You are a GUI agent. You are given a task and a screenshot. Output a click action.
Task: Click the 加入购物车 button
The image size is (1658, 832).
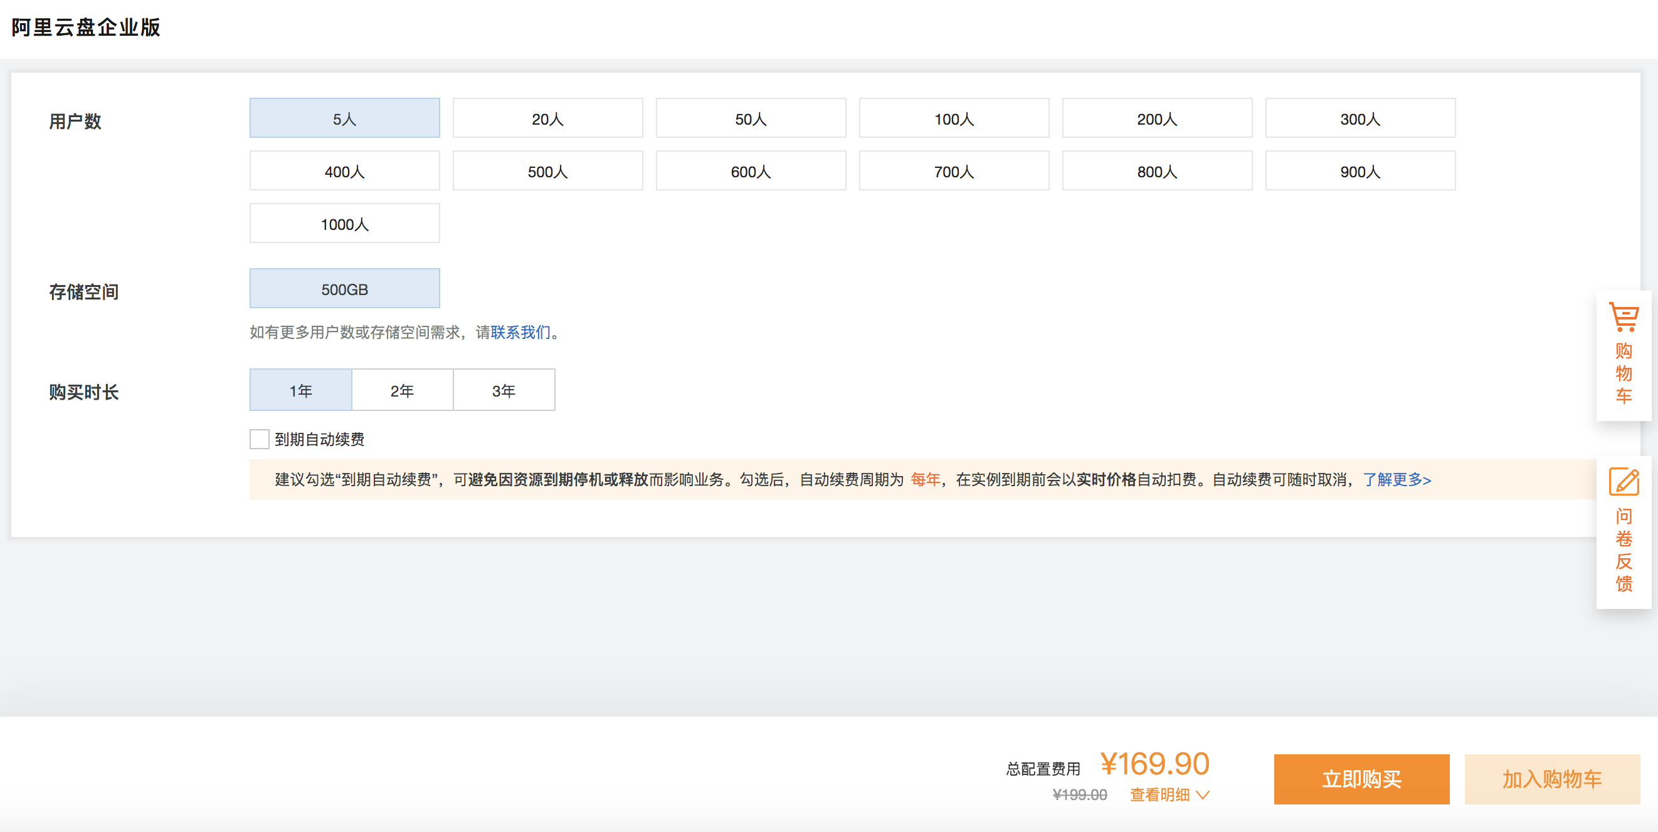coord(1552,779)
